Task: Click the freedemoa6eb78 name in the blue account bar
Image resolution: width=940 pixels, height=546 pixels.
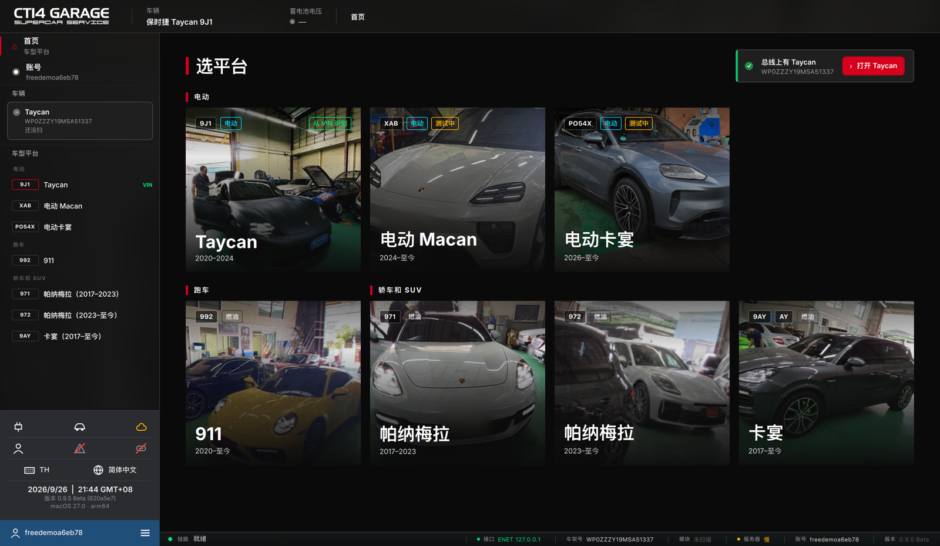Action: (53, 533)
